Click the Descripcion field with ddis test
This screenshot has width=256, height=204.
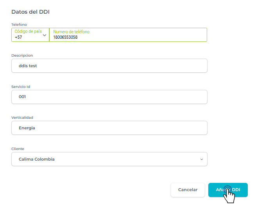pyautogui.click(x=109, y=66)
